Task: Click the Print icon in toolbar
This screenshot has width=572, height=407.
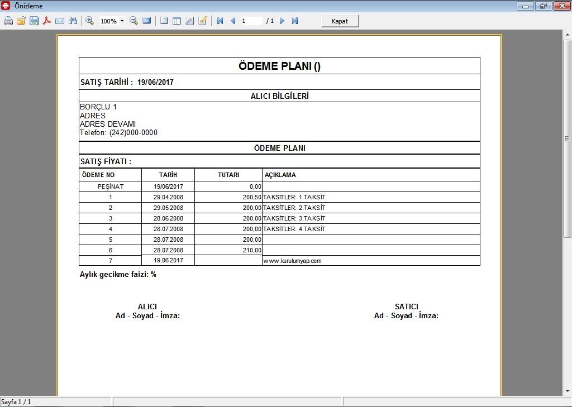Action: (x=8, y=21)
